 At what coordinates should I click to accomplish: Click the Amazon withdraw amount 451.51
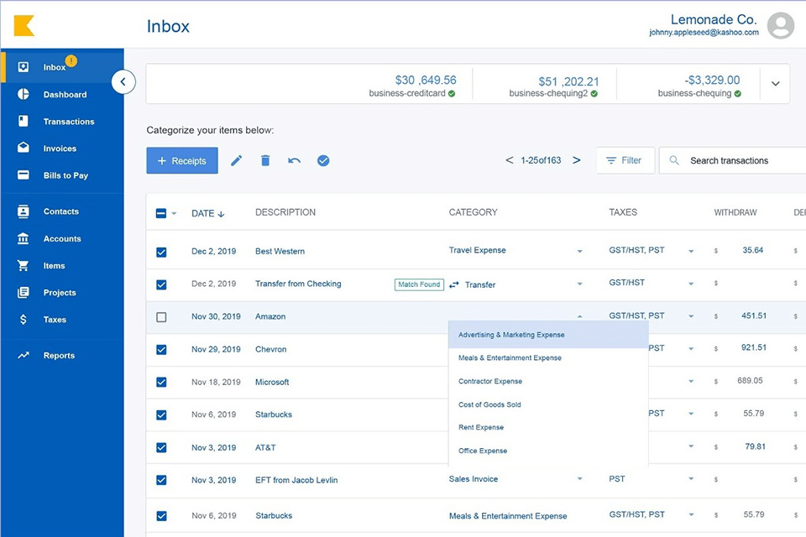pyautogui.click(x=754, y=315)
